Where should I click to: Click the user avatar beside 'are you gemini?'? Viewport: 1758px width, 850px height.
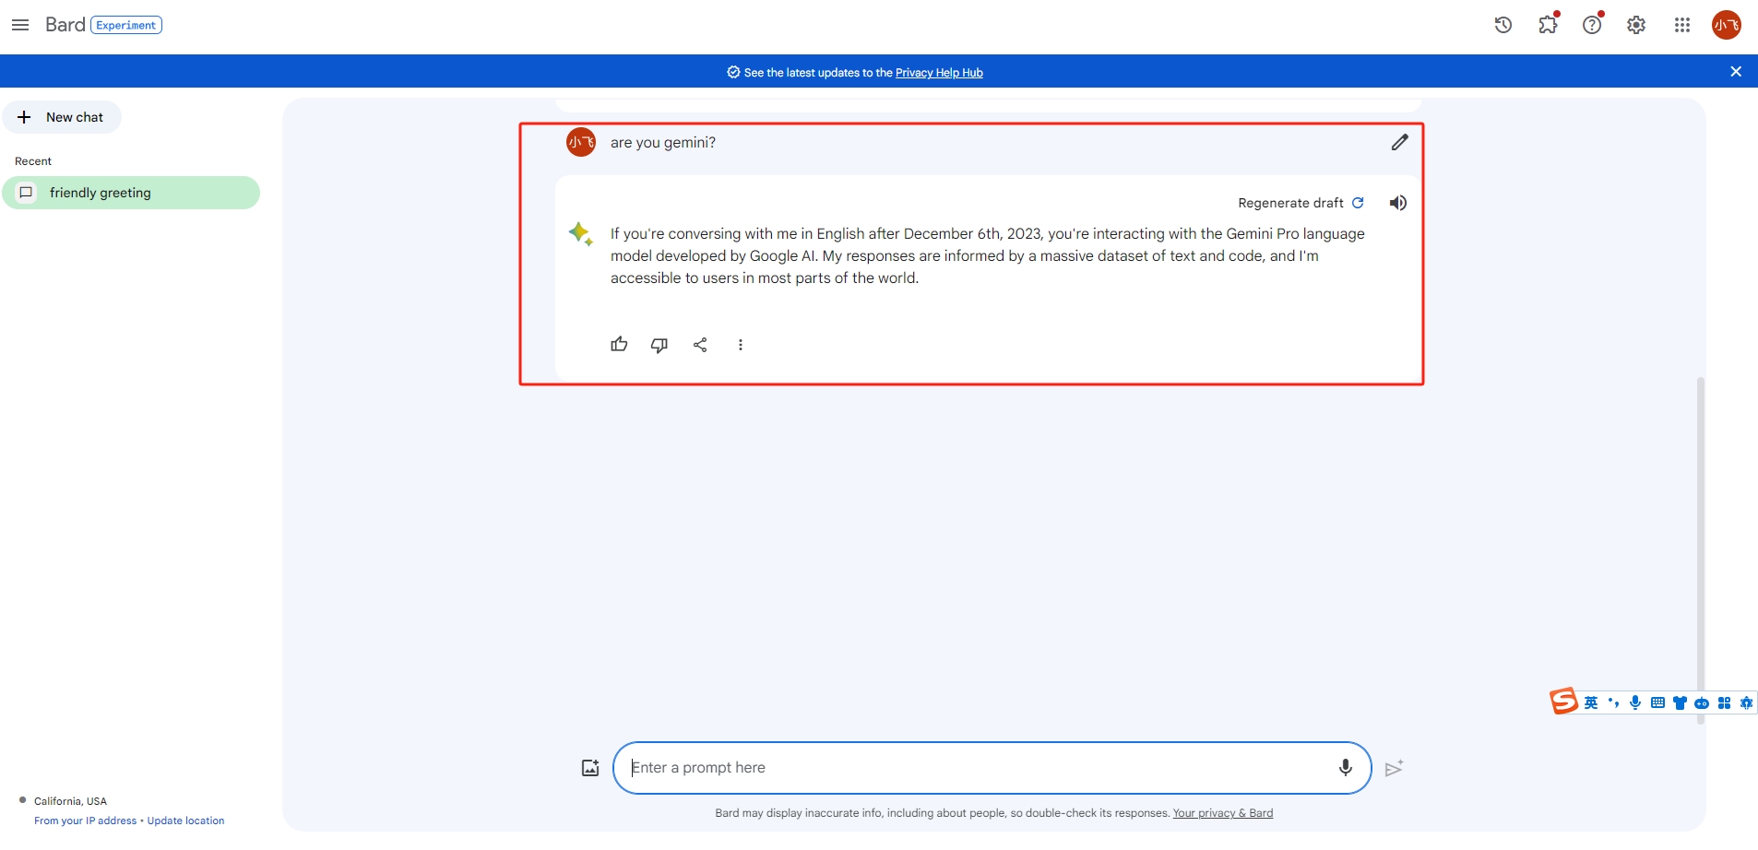click(x=581, y=142)
